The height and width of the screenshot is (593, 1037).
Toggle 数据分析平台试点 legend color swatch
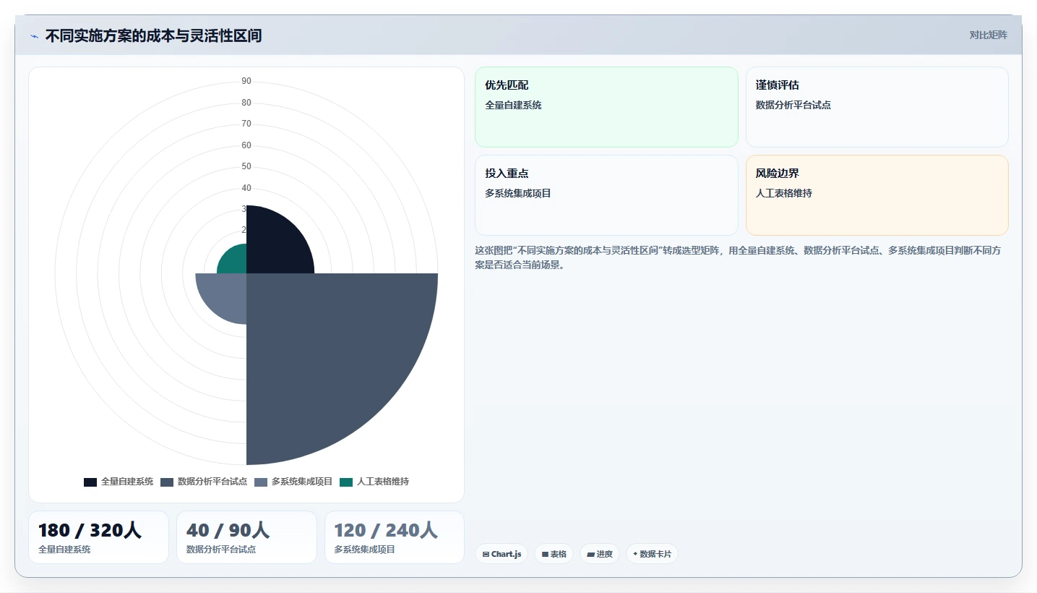pyautogui.click(x=167, y=482)
